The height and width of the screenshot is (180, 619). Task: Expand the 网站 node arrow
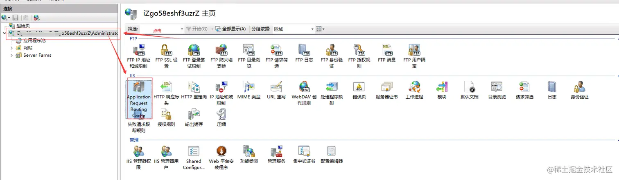click(11, 48)
